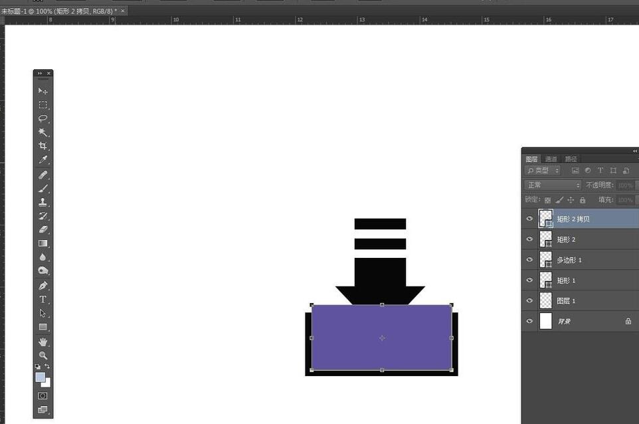
Task: Activate the Crop tool
Action: coord(43,146)
